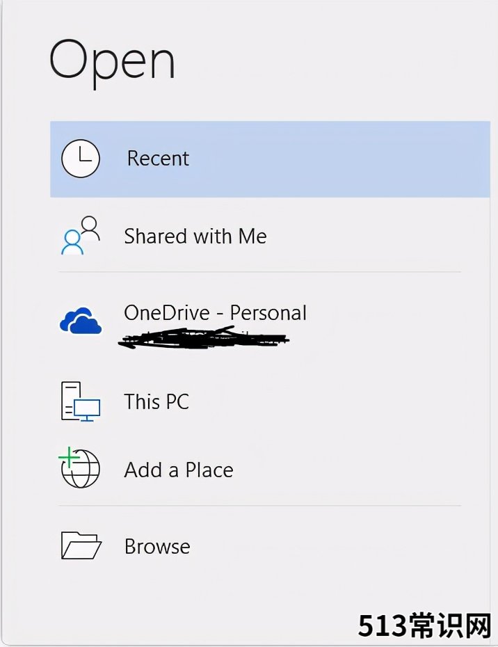Select Add a Place label
The image size is (498, 647).
(179, 470)
